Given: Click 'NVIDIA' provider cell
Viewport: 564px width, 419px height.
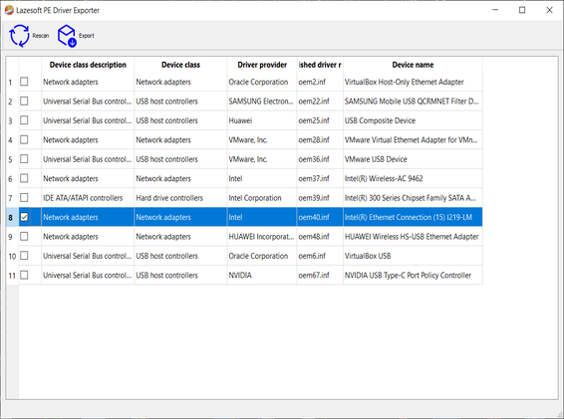Looking at the screenshot, I should pyautogui.click(x=262, y=276).
